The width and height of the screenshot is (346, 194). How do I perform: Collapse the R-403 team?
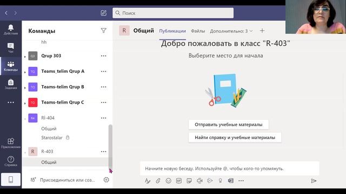point(25,153)
